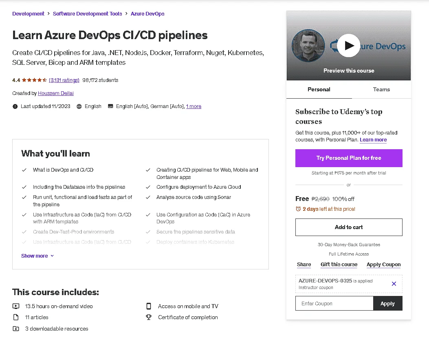Click the Preview this course label
This screenshot has height=342, width=429.
[349, 71]
